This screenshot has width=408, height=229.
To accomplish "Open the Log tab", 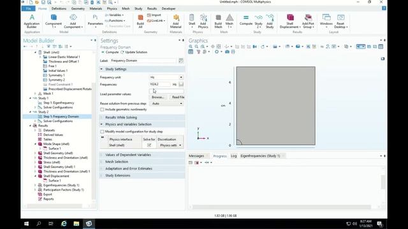I will point(234,156).
